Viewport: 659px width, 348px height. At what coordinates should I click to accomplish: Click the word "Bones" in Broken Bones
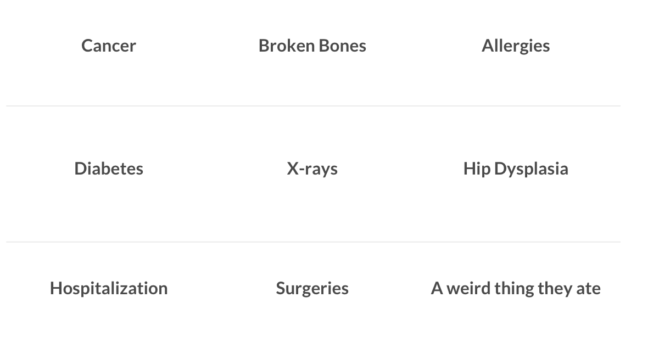tap(342, 46)
